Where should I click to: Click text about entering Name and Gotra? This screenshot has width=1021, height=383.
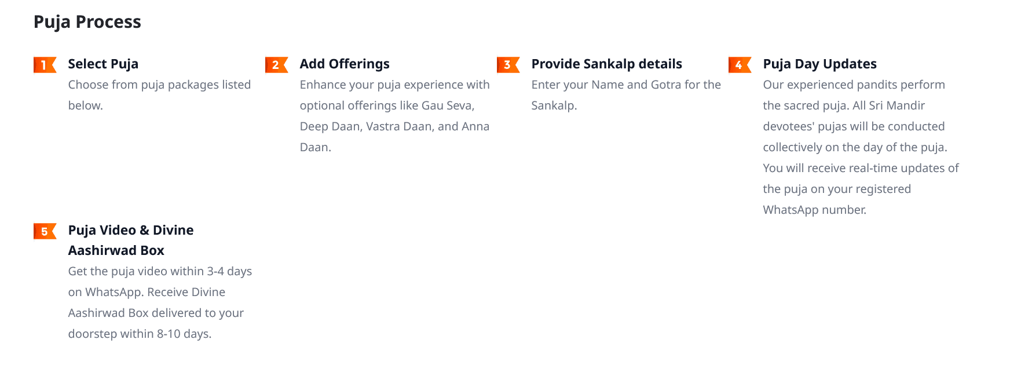coord(626,95)
